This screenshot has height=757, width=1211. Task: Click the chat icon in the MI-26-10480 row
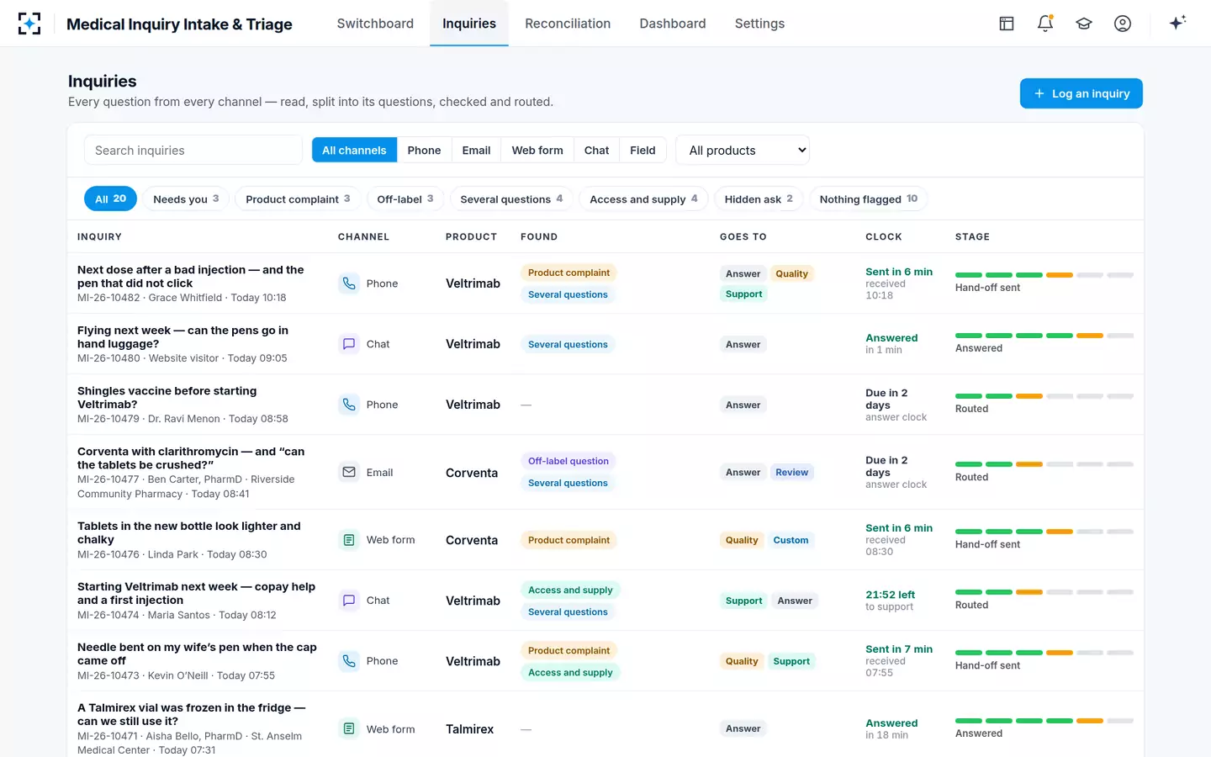pyautogui.click(x=349, y=344)
